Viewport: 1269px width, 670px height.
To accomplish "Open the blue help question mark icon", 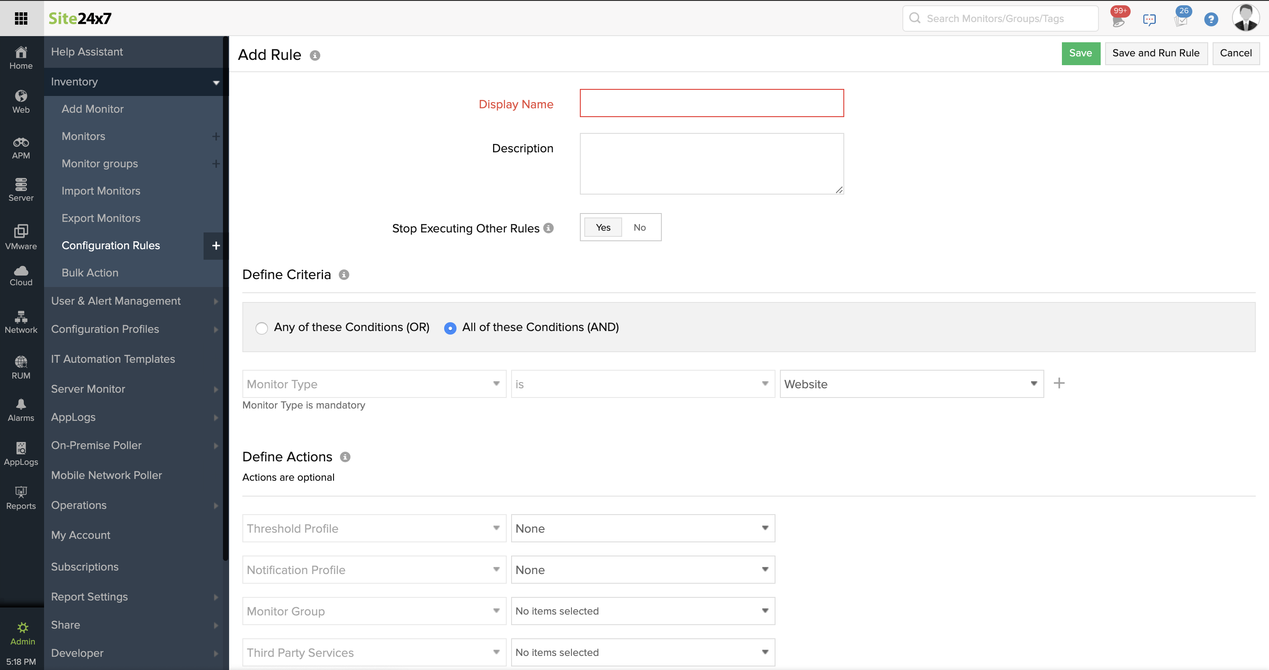I will coord(1211,19).
